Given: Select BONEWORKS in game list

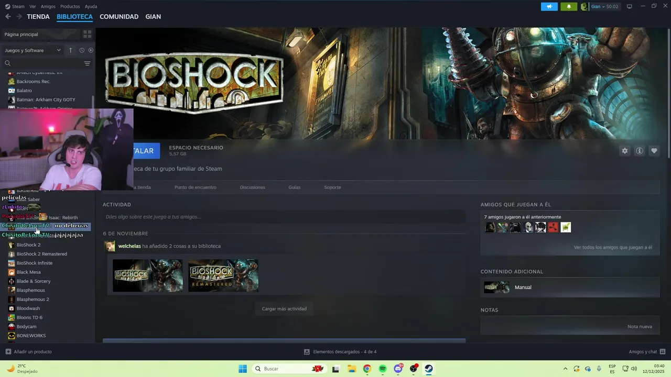Looking at the screenshot, I should tap(31, 336).
